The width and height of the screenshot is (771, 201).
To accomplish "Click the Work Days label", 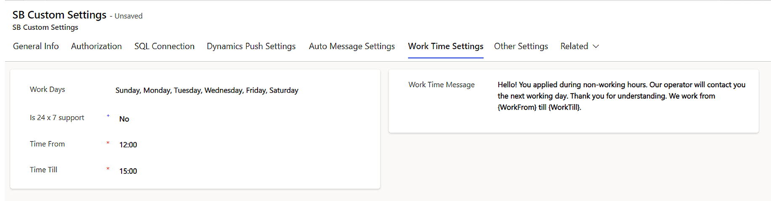I will (47, 89).
